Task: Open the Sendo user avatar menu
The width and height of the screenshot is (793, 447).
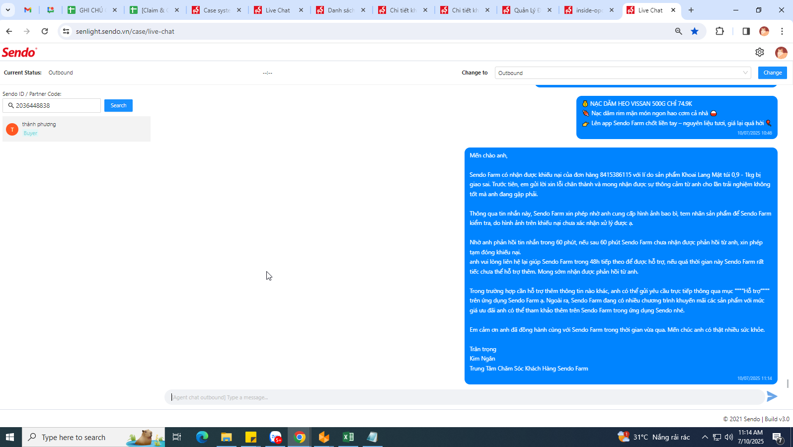Action: tap(781, 53)
